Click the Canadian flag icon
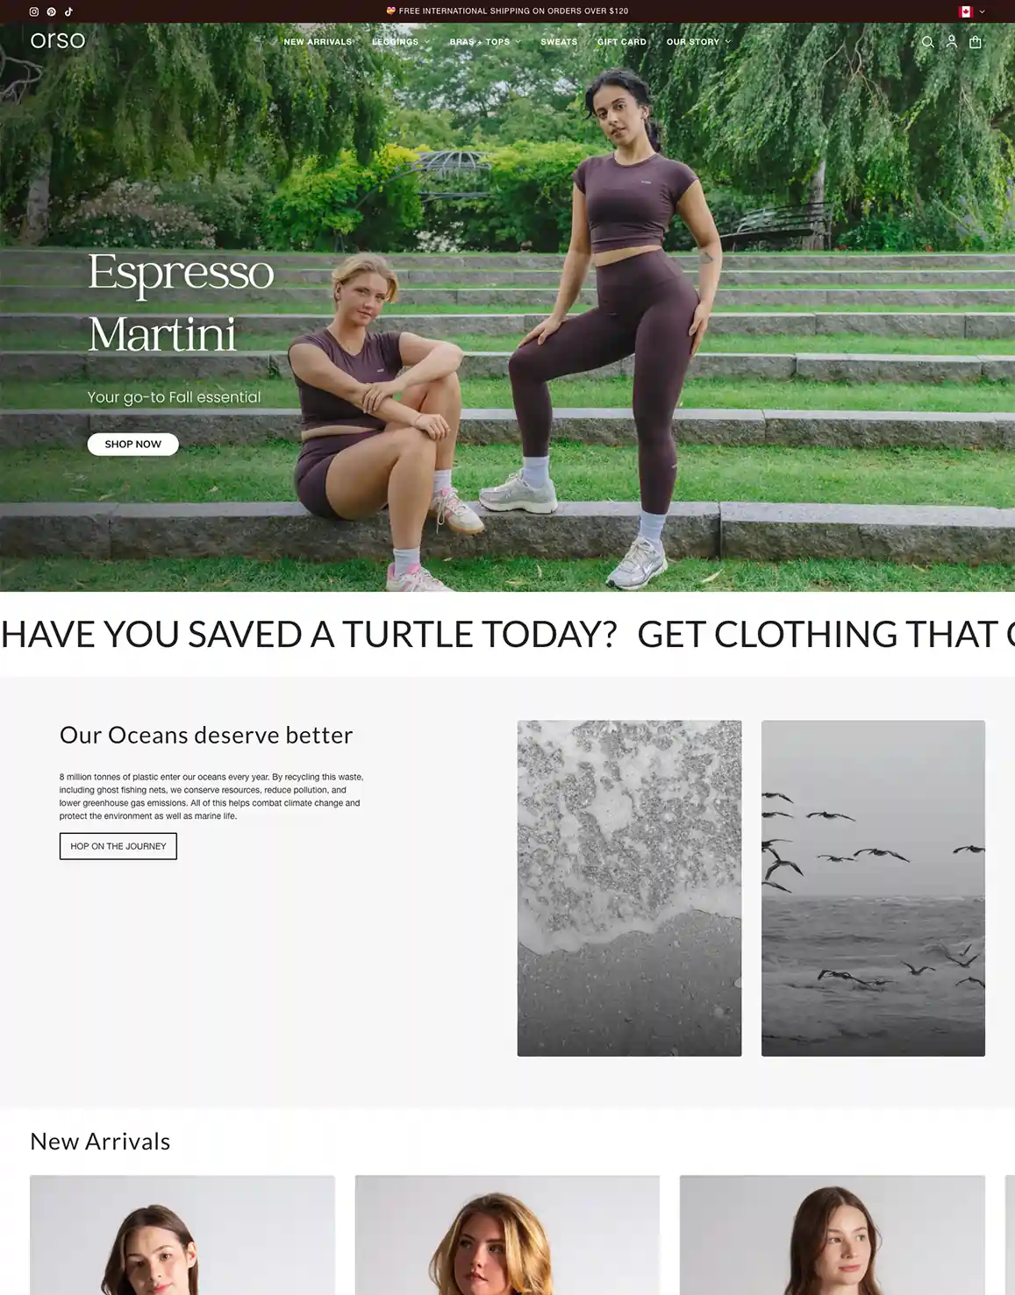 pos(966,11)
